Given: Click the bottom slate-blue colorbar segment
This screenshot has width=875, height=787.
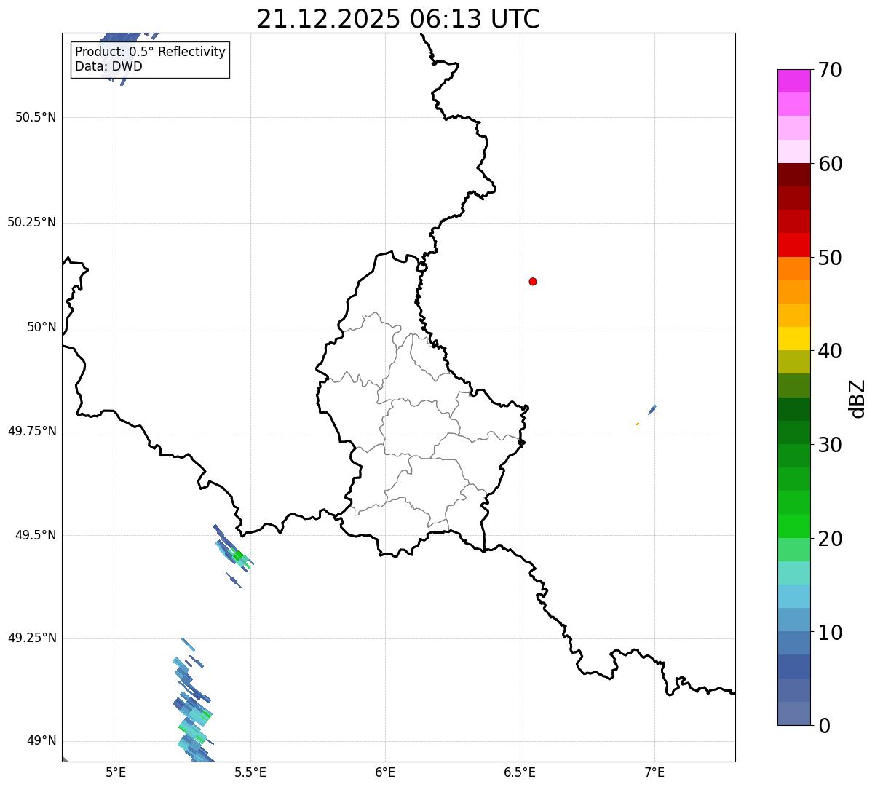Looking at the screenshot, I should click(x=793, y=713).
